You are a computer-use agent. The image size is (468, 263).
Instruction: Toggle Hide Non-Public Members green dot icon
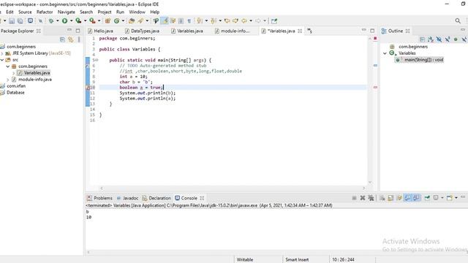[456, 39]
